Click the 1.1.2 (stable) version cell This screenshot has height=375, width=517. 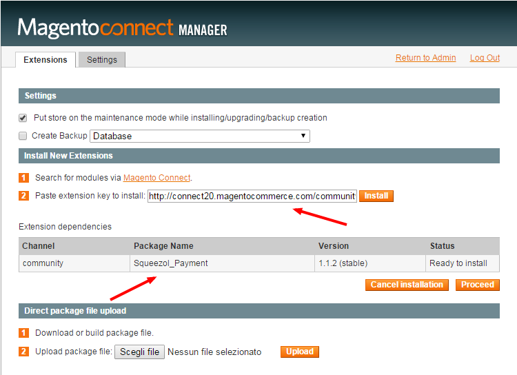pyautogui.click(x=370, y=263)
